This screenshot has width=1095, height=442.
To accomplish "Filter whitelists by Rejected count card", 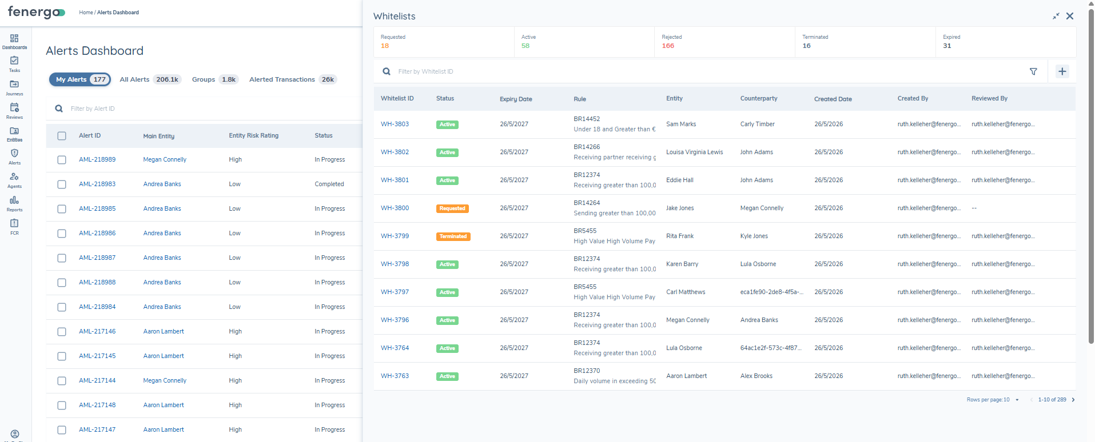I will (x=724, y=42).
